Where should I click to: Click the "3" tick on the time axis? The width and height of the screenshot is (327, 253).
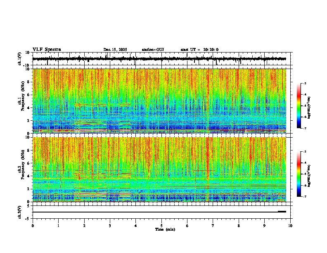(110, 226)
